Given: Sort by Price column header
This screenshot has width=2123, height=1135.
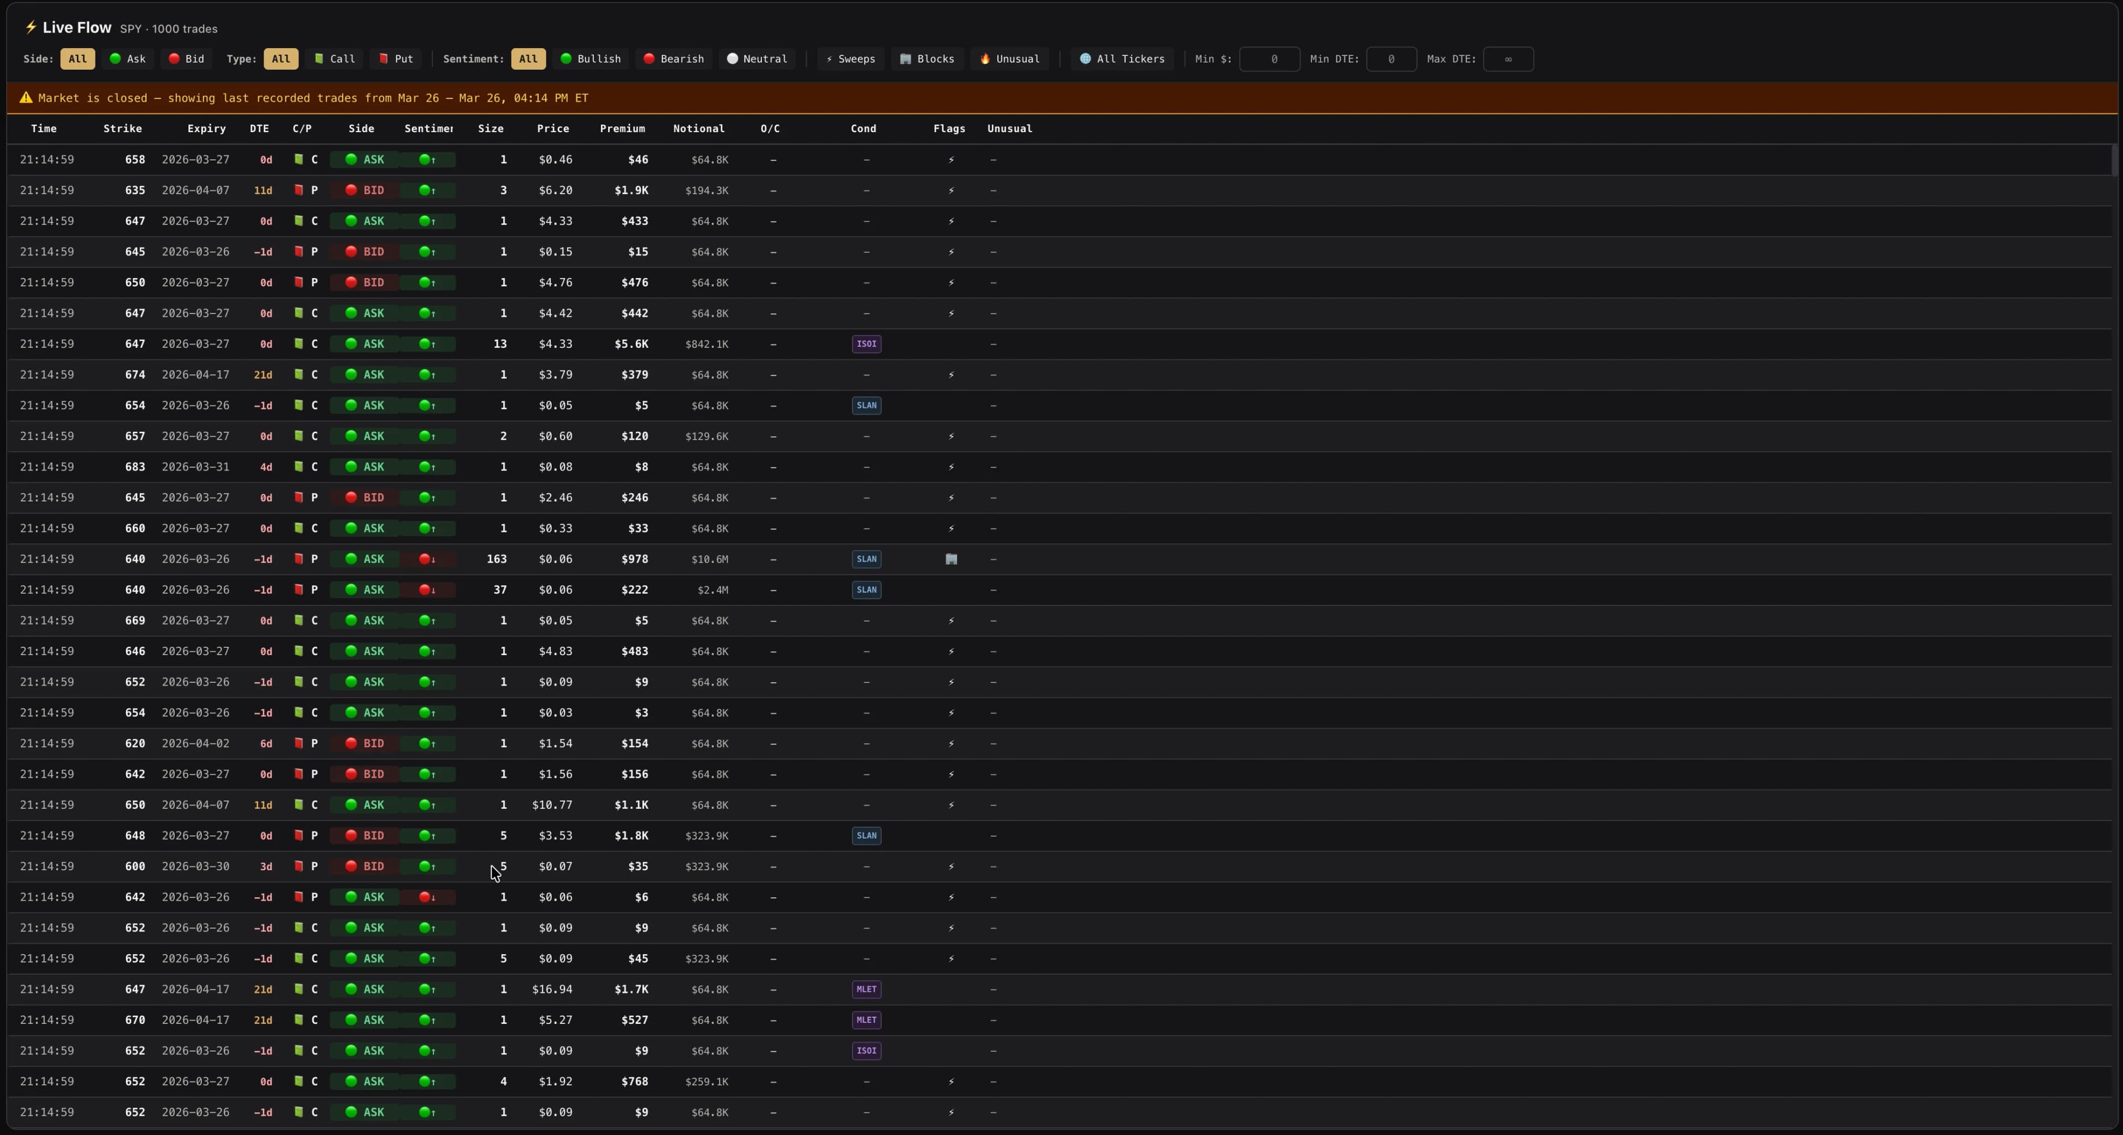Looking at the screenshot, I should [x=553, y=129].
